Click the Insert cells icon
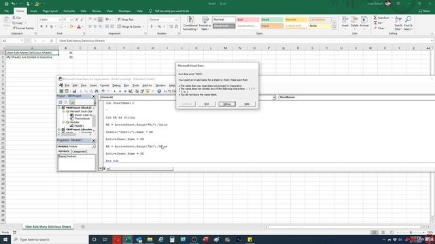435x244 pixels. [x=345, y=20]
